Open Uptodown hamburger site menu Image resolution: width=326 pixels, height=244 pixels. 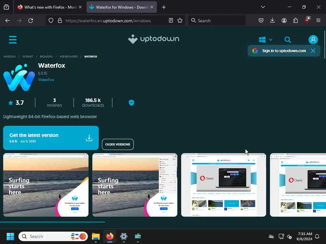[13, 40]
